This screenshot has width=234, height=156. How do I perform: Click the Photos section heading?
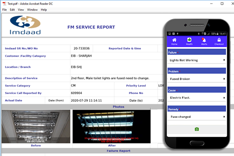(119, 107)
